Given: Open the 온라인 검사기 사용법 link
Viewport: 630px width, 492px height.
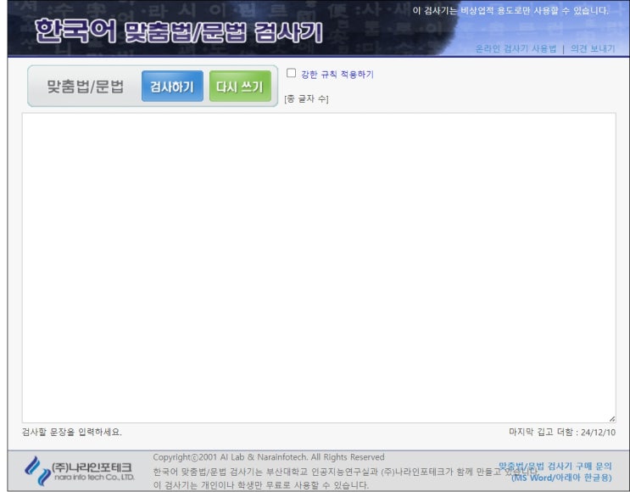Looking at the screenshot, I should pos(516,48).
